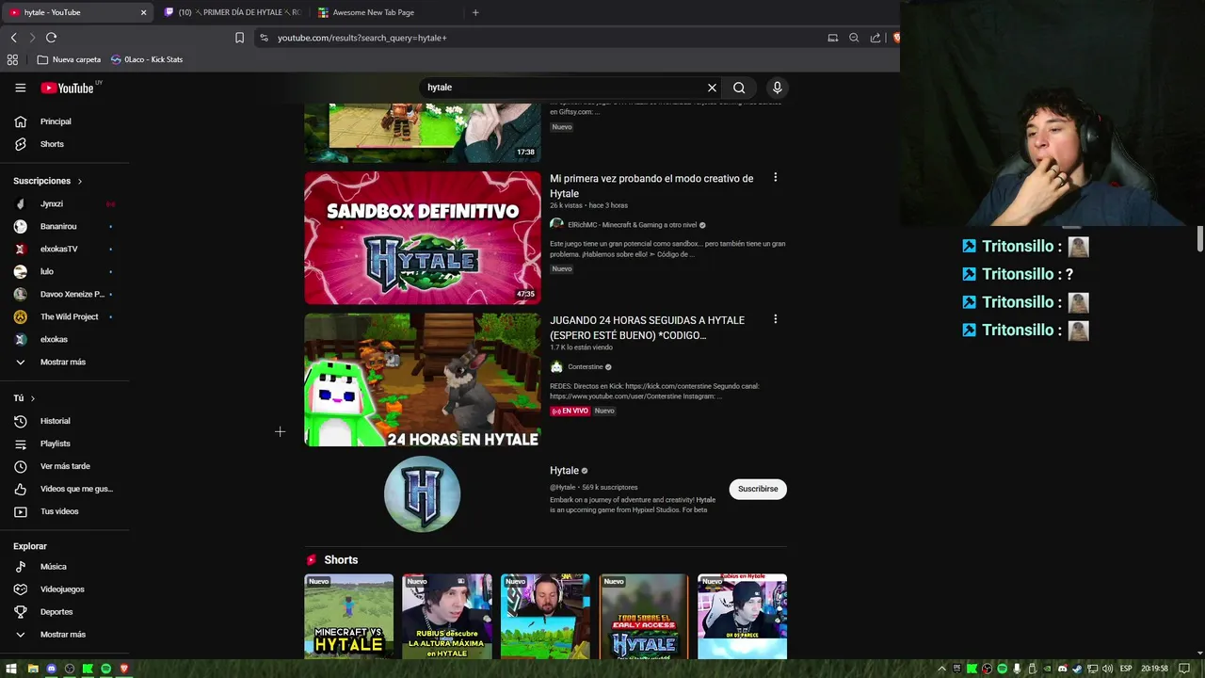1205x678 pixels.
Task: Run search with the magnifier button
Action: [739, 88]
